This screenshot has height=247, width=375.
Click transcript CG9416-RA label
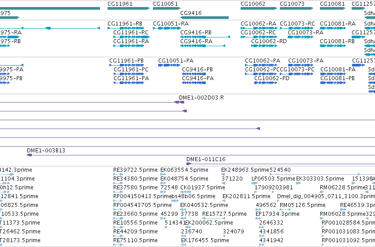[197, 41]
